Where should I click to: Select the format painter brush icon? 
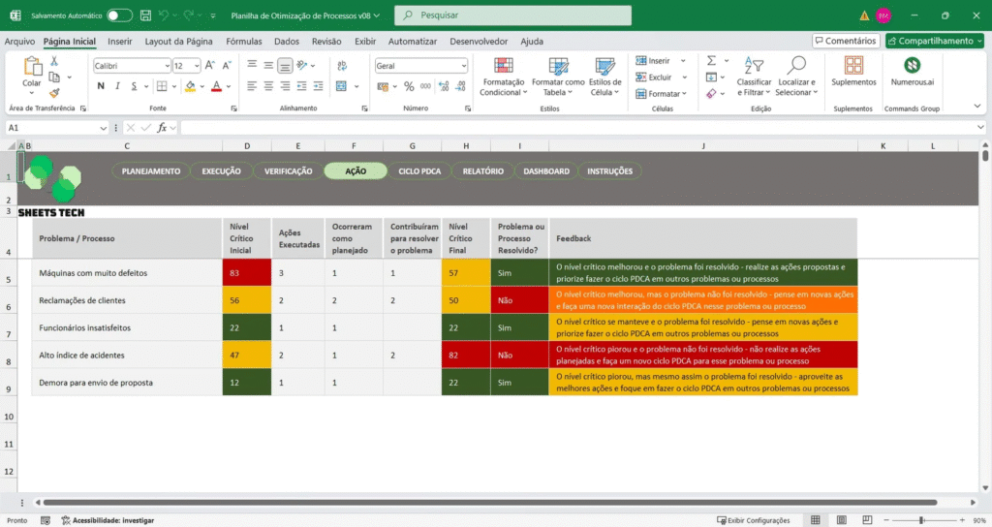coord(54,93)
